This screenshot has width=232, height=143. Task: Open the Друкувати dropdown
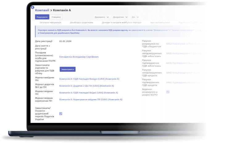tap(101, 17)
